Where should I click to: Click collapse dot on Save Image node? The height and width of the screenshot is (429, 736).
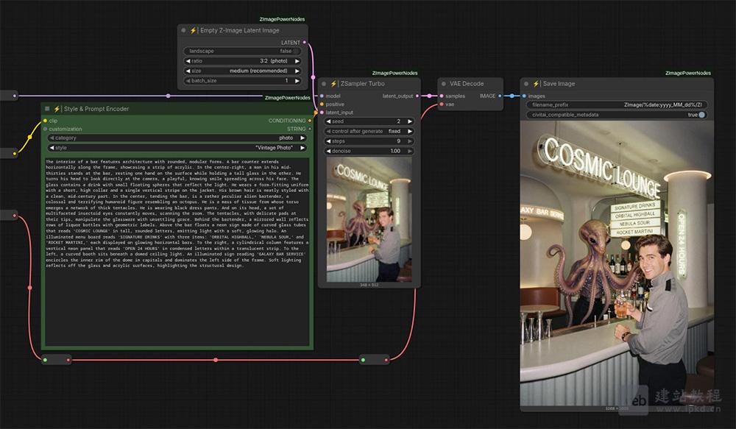(x=526, y=84)
